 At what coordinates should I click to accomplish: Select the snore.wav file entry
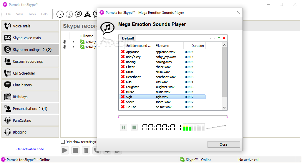click(x=164, y=102)
